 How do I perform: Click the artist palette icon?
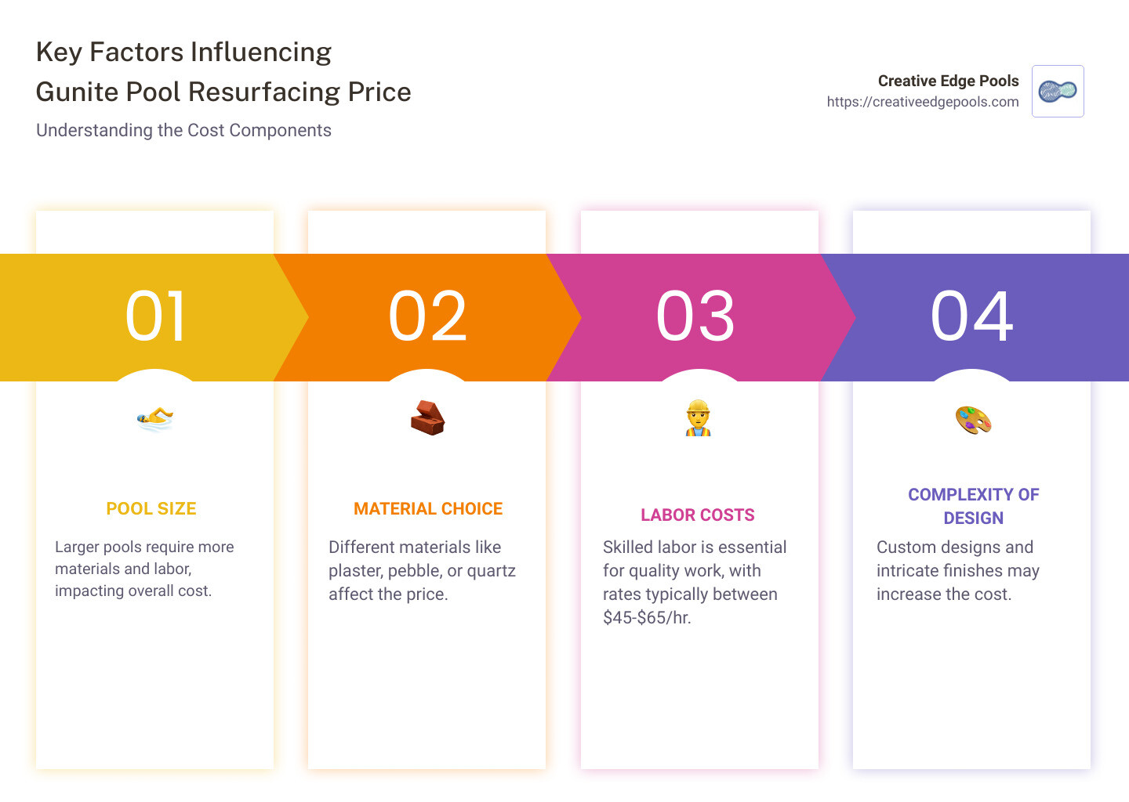tap(973, 420)
